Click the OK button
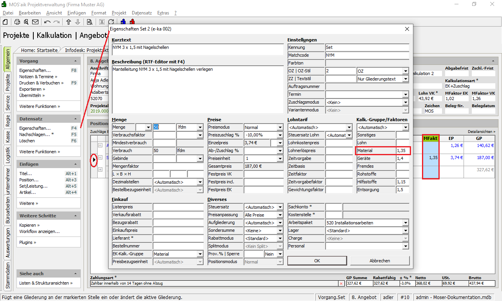The height and width of the screenshot is (301, 502). tap(317, 261)
